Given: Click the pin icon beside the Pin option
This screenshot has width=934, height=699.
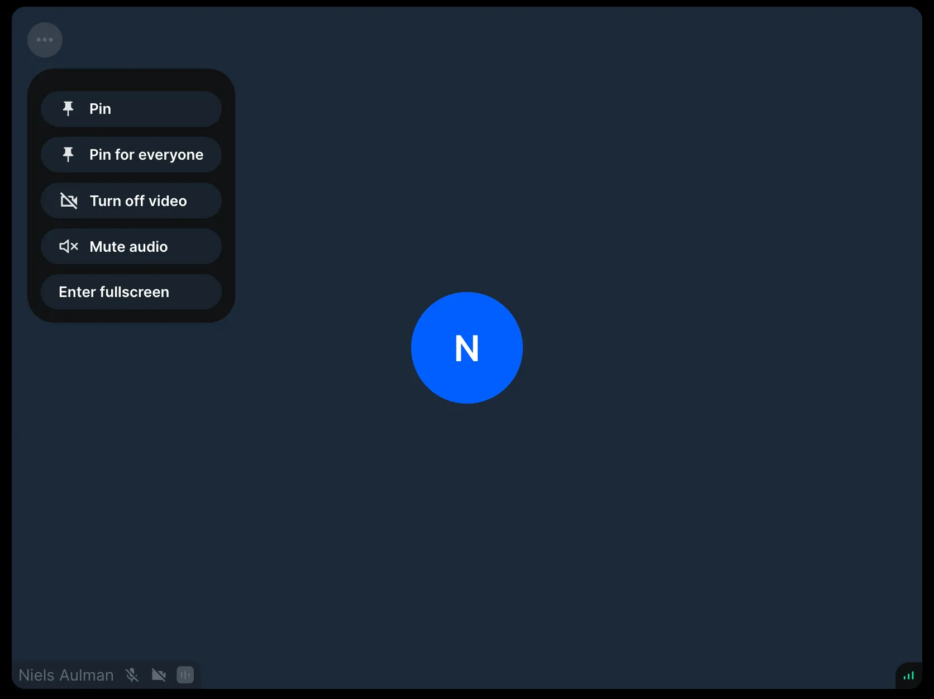Looking at the screenshot, I should tap(68, 108).
